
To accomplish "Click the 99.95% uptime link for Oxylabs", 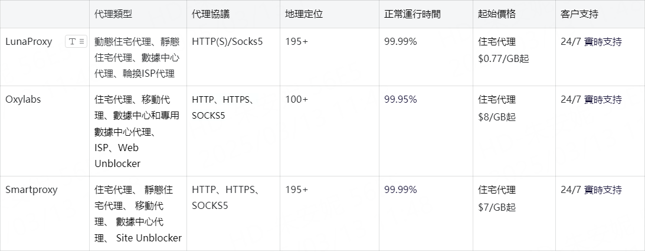I will pyautogui.click(x=400, y=100).
